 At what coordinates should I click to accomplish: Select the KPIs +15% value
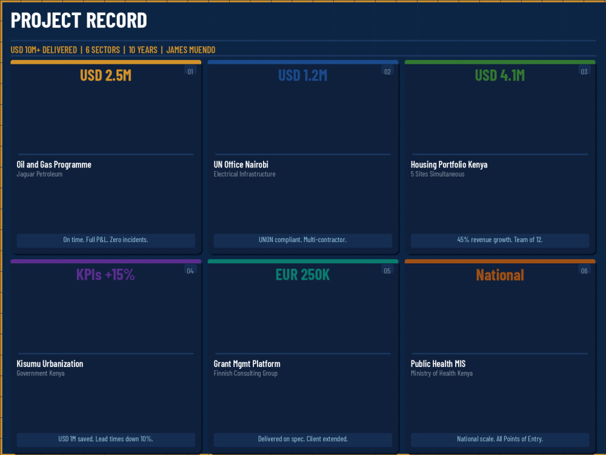[105, 275]
